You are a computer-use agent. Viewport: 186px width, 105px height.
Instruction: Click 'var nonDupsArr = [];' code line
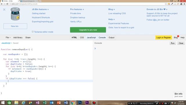pyautogui.click(x=15, y=54)
